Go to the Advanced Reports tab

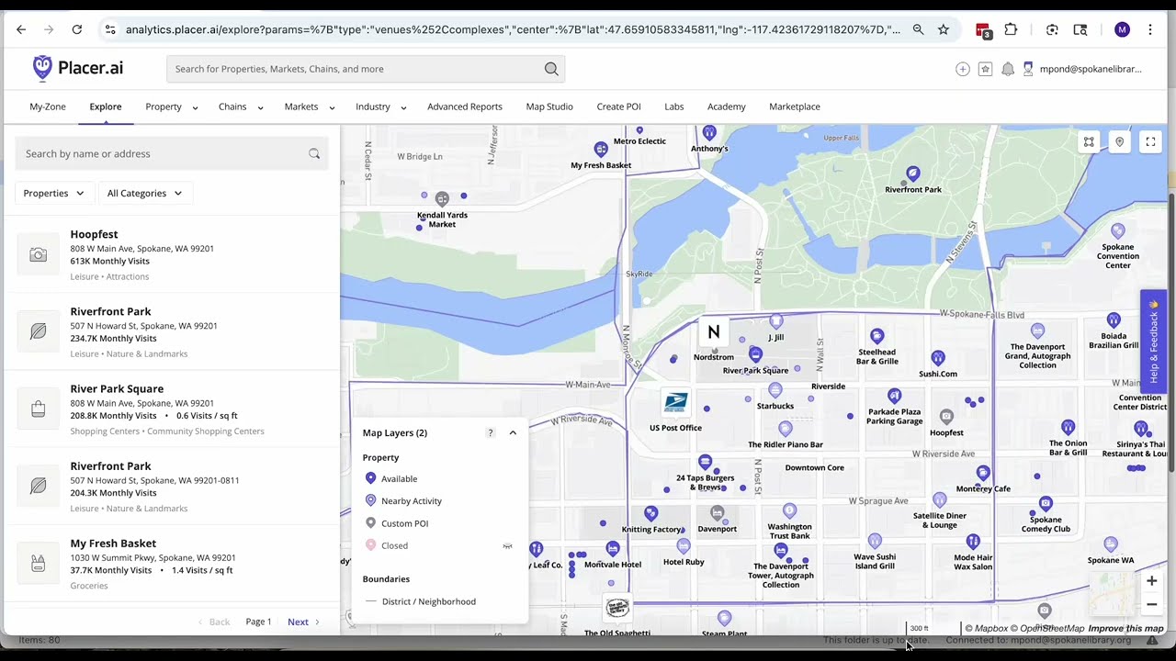coord(464,106)
